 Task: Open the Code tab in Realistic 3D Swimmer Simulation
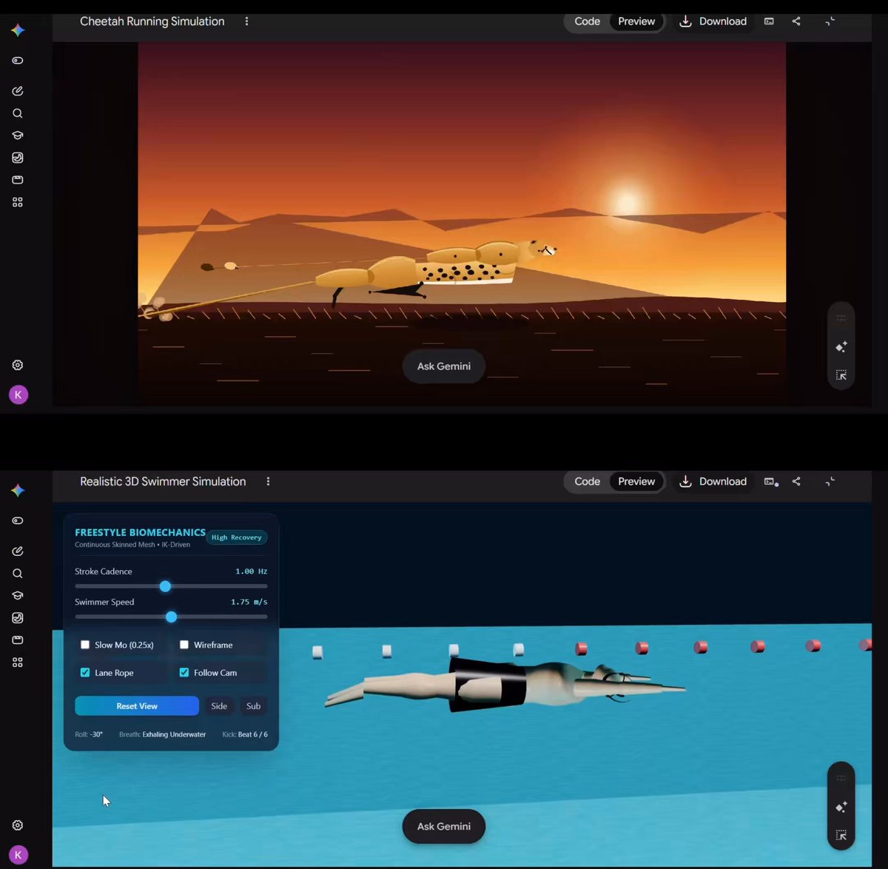pyautogui.click(x=587, y=482)
